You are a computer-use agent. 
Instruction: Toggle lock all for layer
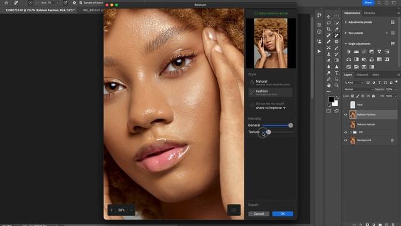373,96
